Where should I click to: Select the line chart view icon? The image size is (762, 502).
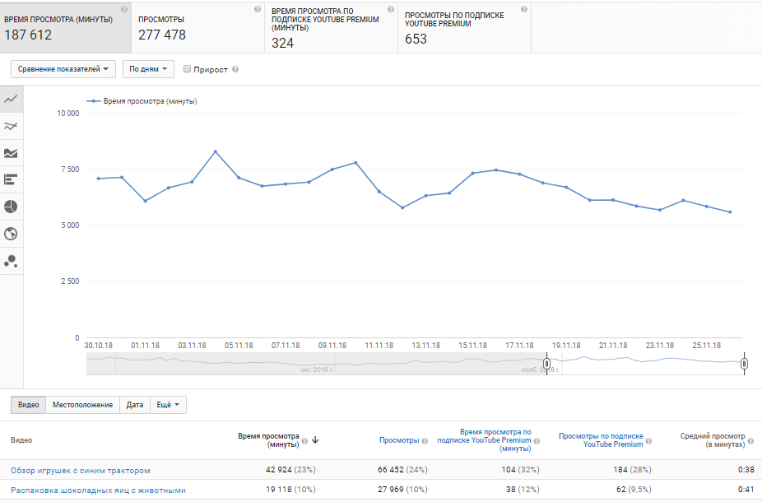coord(12,99)
